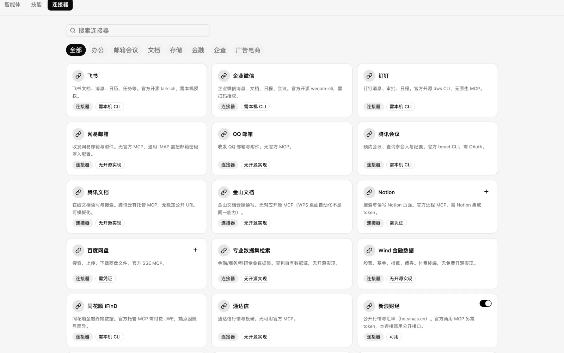Click the 需本机 CLI tag on 钉钉
Screen dimensions: 564x353
coord(400,107)
